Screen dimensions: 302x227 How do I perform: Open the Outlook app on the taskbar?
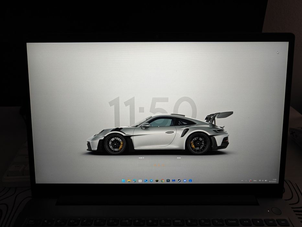coord(146,181)
